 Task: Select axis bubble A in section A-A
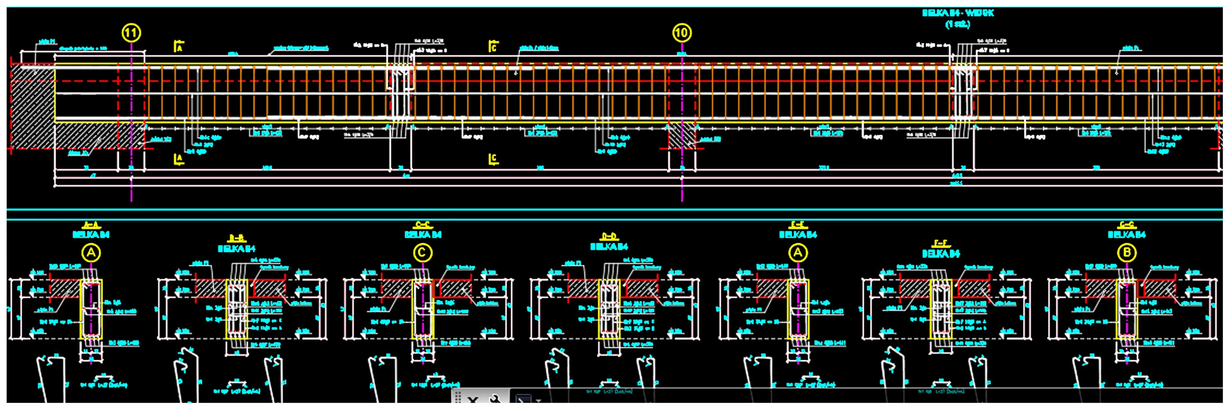pos(91,252)
